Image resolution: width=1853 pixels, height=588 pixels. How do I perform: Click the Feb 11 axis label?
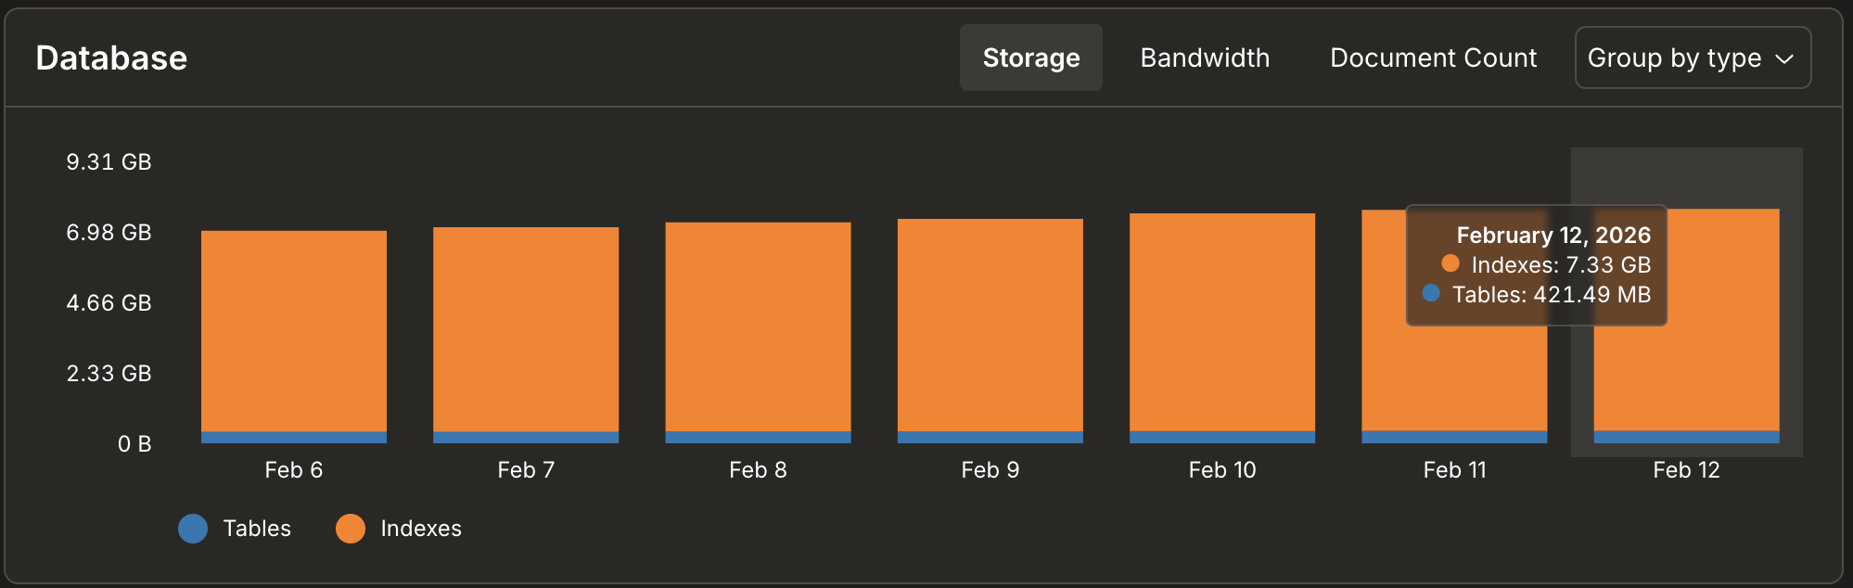1454,470
